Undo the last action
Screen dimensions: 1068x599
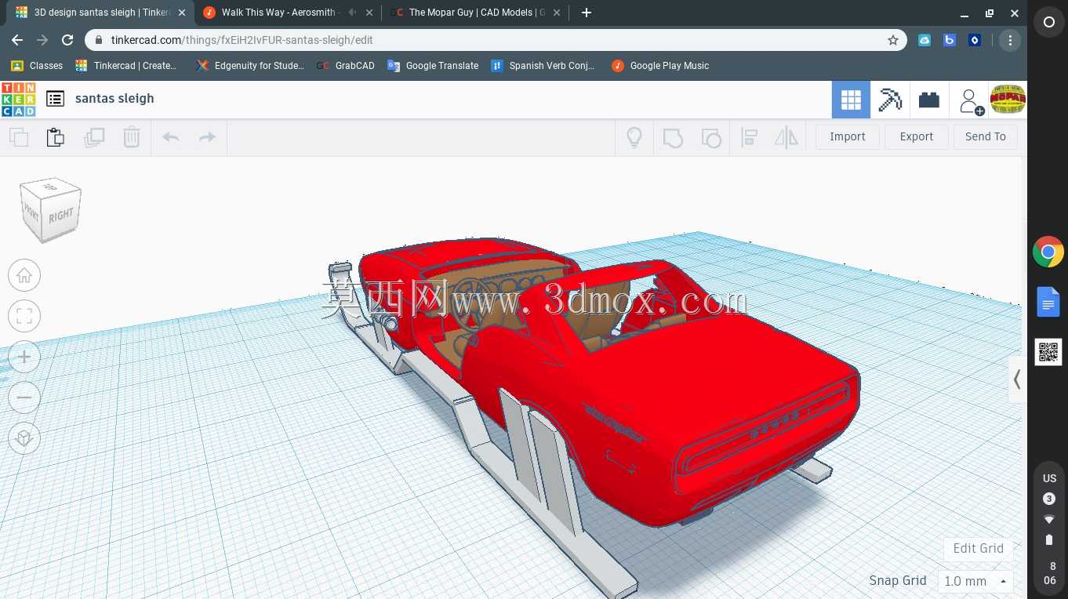coord(170,137)
